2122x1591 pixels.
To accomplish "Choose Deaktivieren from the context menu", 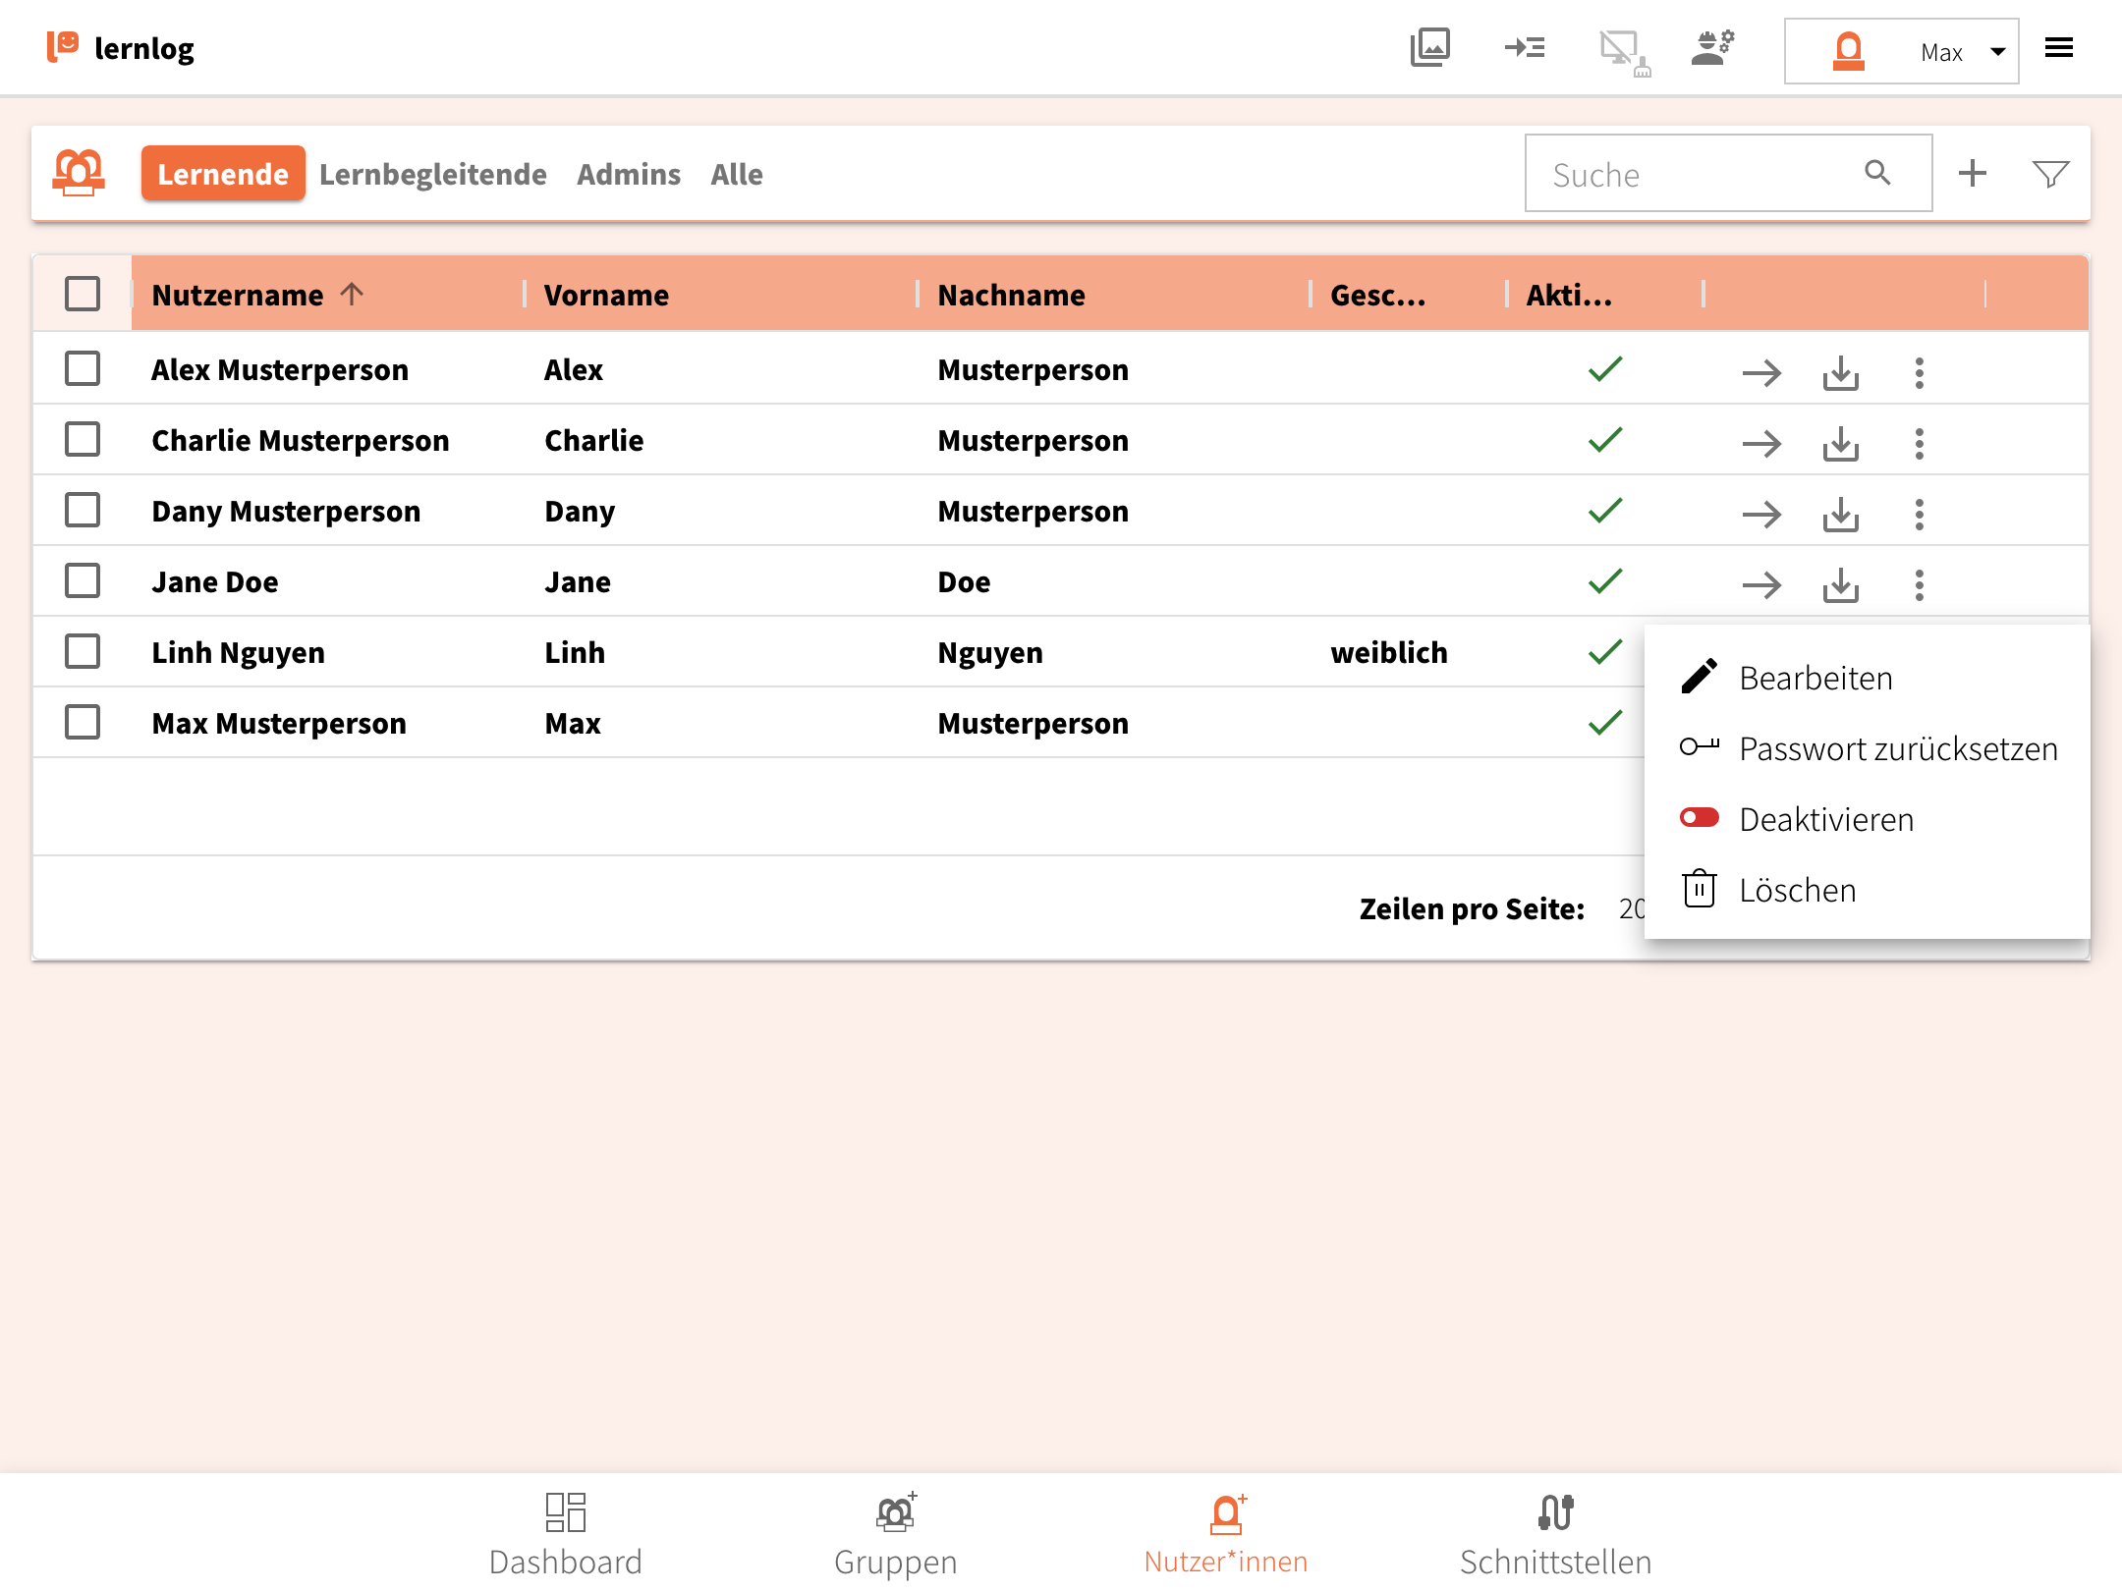I will coord(1825,819).
